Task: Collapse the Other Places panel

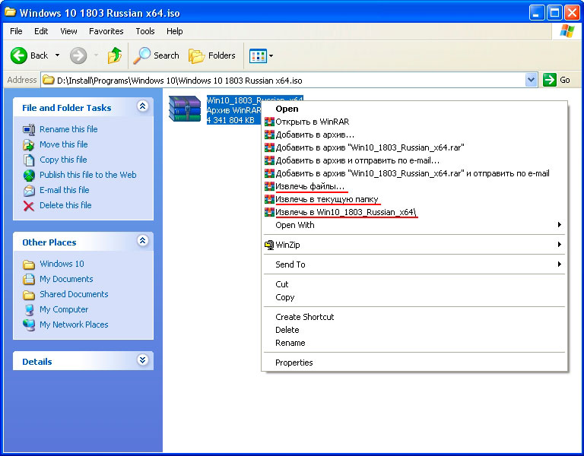Action: tap(142, 241)
